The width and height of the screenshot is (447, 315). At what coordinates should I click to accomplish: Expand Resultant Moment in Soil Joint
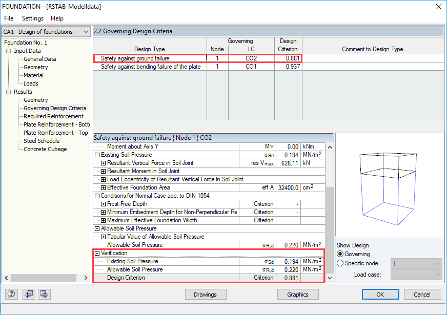pos(103,171)
